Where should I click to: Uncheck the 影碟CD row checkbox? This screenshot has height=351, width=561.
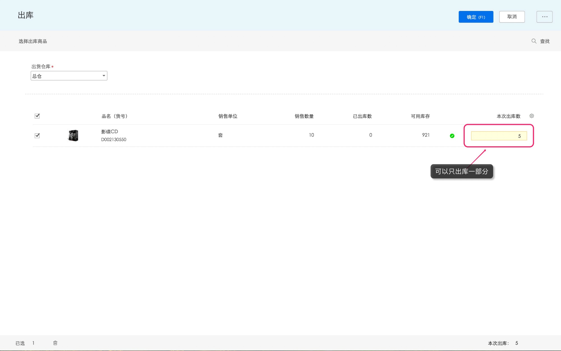[x=37, y=136]
